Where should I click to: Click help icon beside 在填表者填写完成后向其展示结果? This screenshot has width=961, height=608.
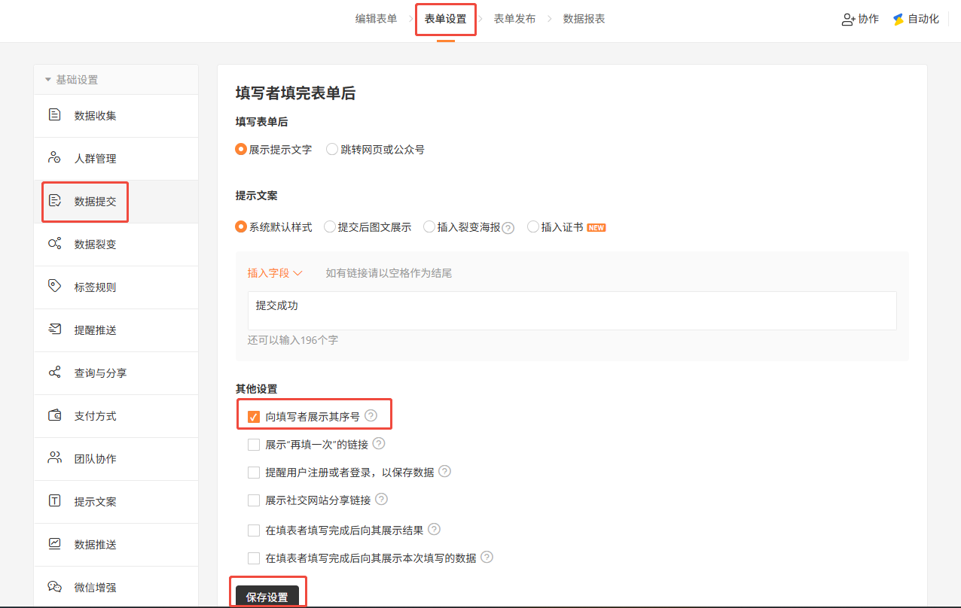(x=434, y=529)
